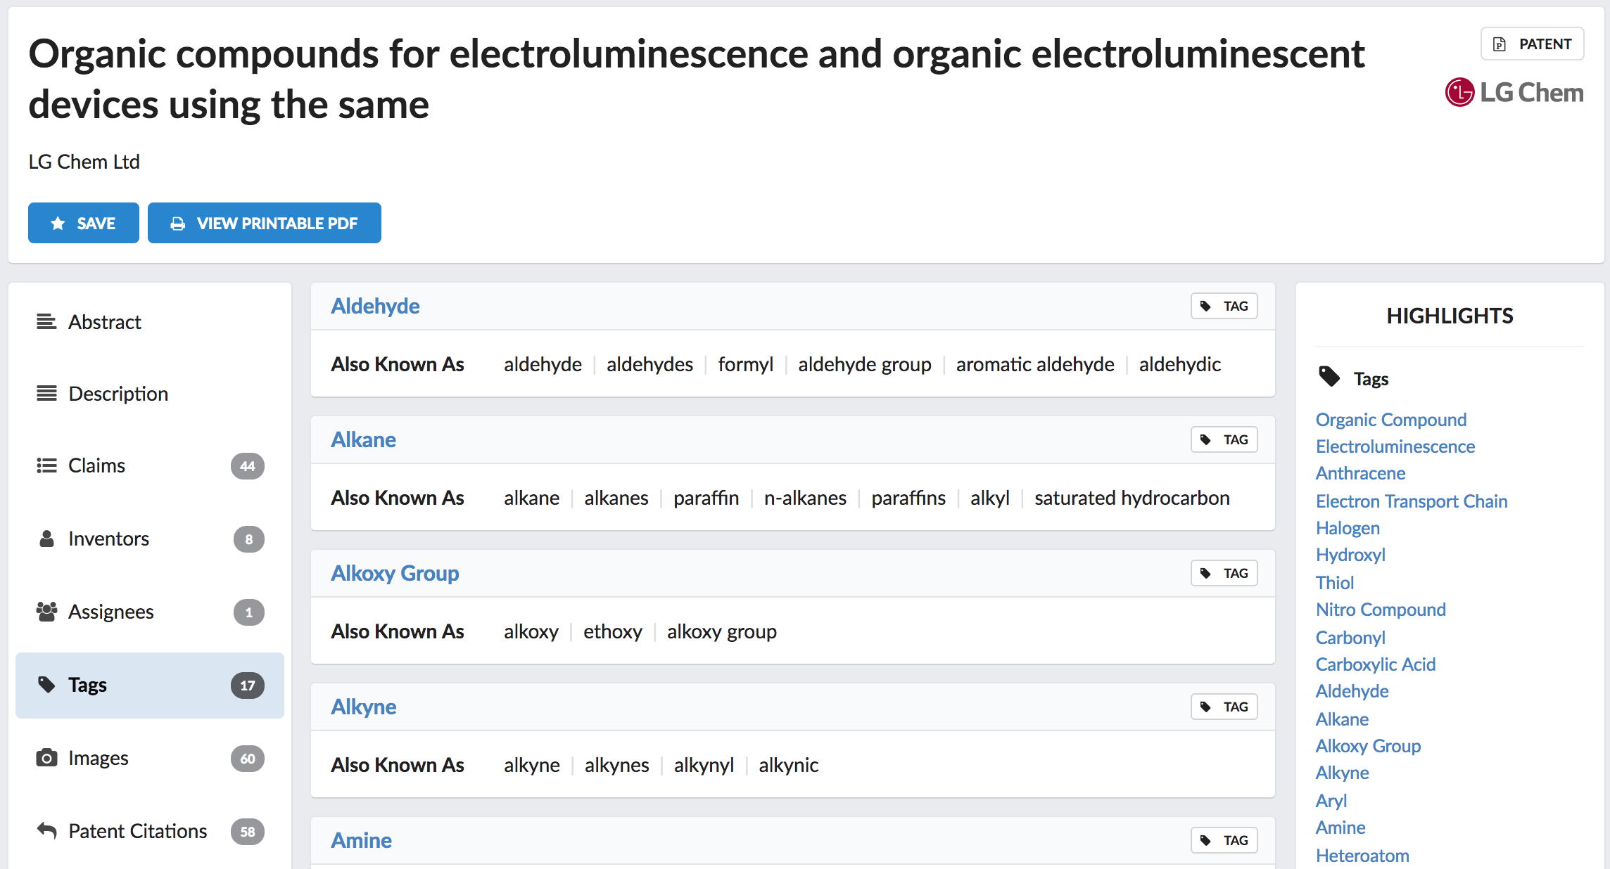Screen dimensions: 1610x869
Task: Click the Abstract lines icon in sidebar
Action: tap(46, 322)
